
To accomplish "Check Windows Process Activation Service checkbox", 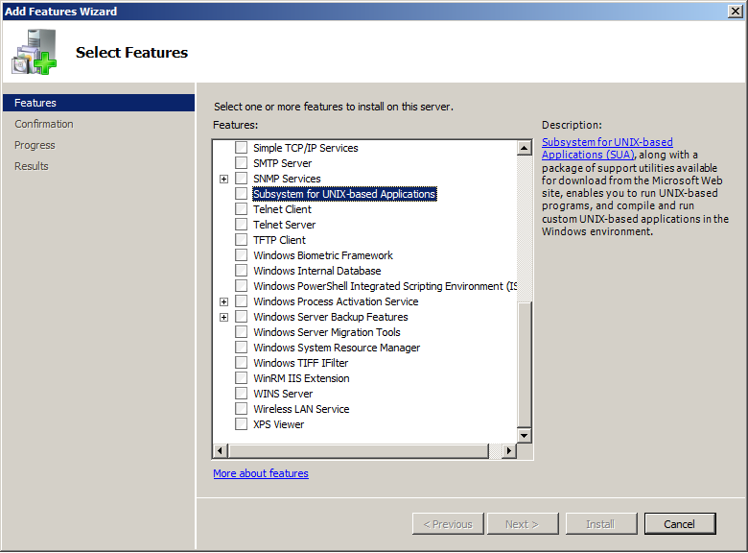I will pos(242,301).
